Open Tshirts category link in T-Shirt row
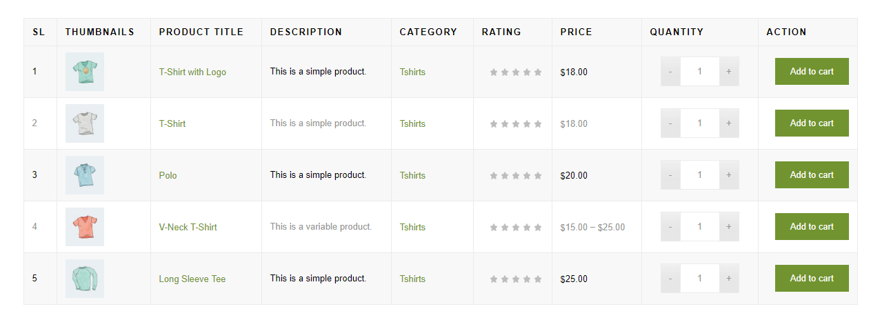 (x=412, y=123)
